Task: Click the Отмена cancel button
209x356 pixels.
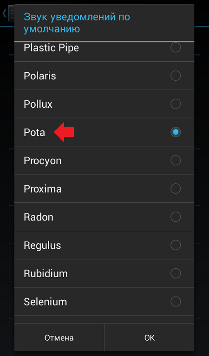Action: pos(59,337)
